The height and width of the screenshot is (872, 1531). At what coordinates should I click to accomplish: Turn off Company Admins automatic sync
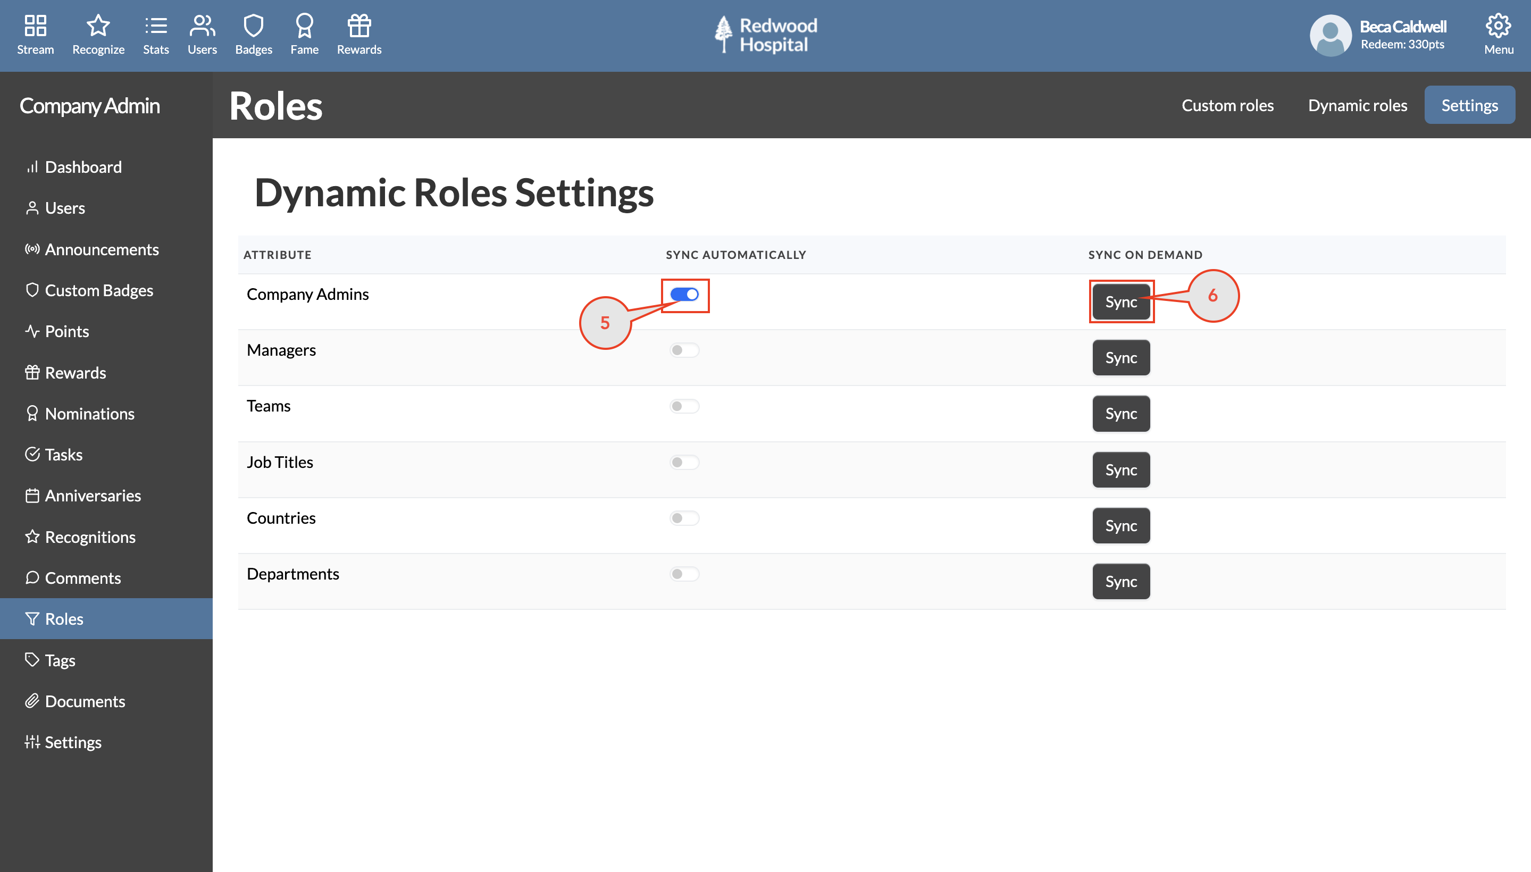tap(685, 294)
